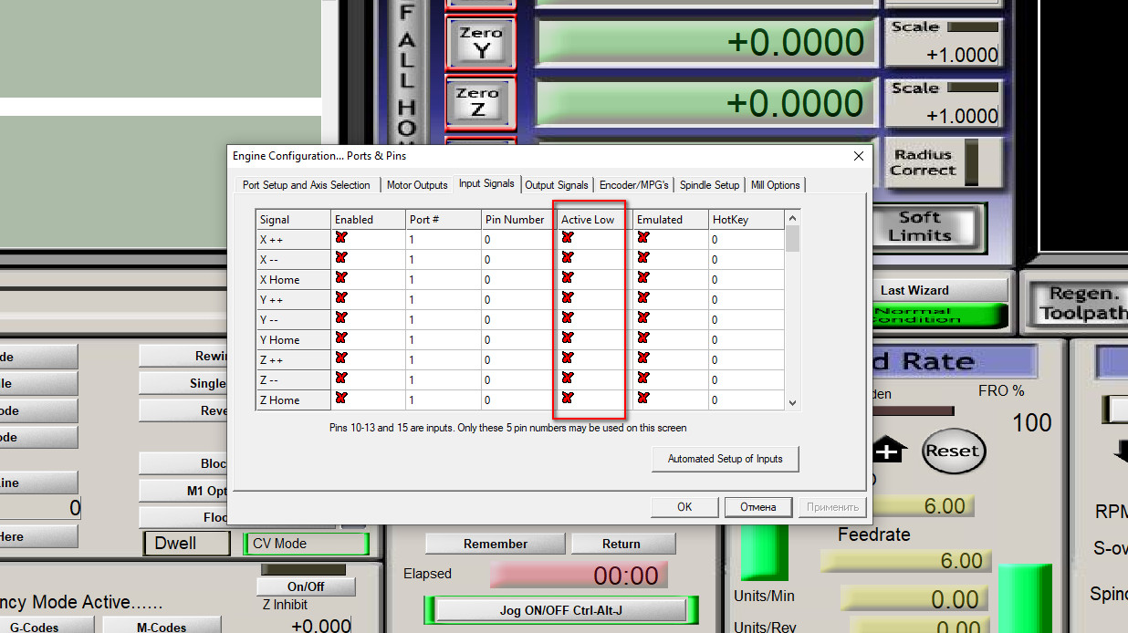Click the Return button
The height and width of the screenshot is (633, 1128).
(621, 544)
